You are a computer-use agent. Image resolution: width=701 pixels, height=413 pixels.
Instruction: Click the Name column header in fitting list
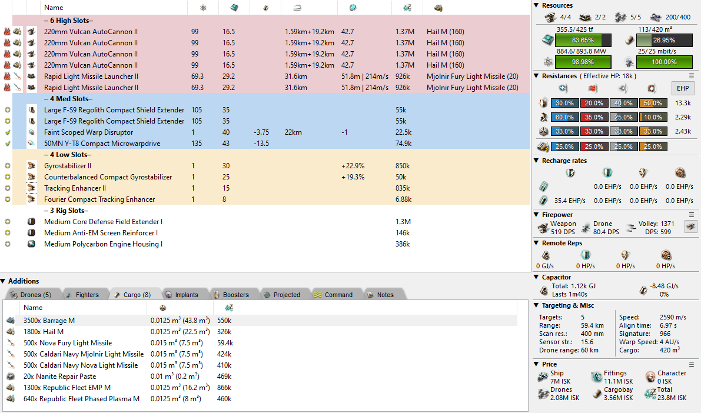point(54,8)
